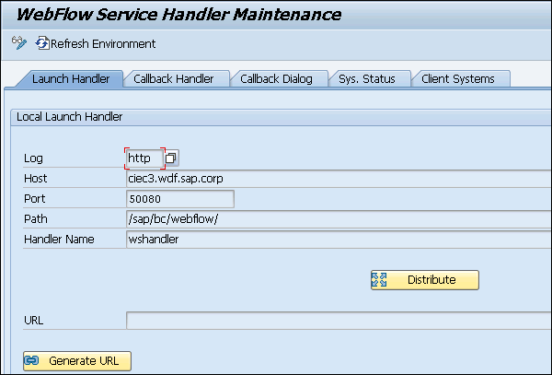Click the Handler Name label

pyautogui.click(x=59, y=240)
